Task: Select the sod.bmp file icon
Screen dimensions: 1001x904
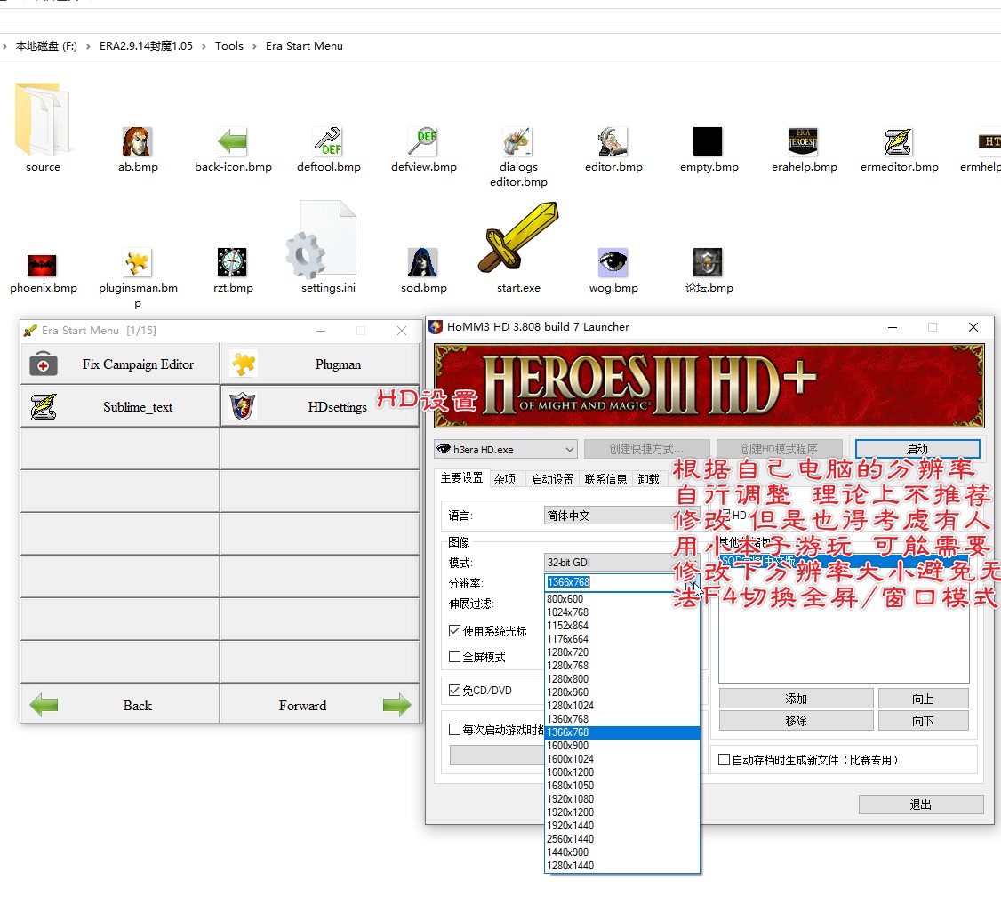Action: pyautogui.click(x=422, y=262)
